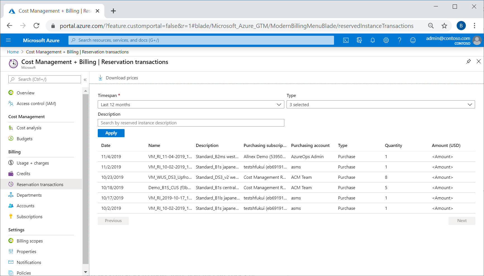Open the Azure portal hamburger menu
Image resolution: width=484 pixels, height=276 pixels.
pos(8,40)
